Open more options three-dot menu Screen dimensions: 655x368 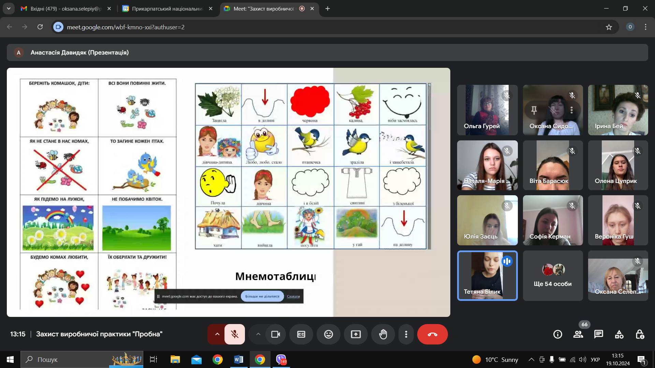tap(406, 334)
